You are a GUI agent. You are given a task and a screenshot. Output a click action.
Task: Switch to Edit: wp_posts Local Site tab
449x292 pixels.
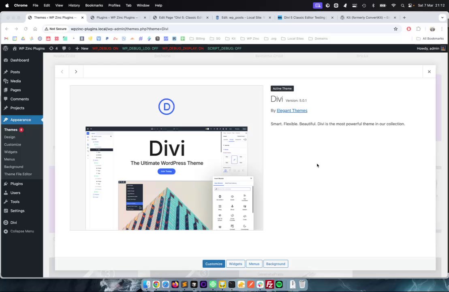click(243, 17)
